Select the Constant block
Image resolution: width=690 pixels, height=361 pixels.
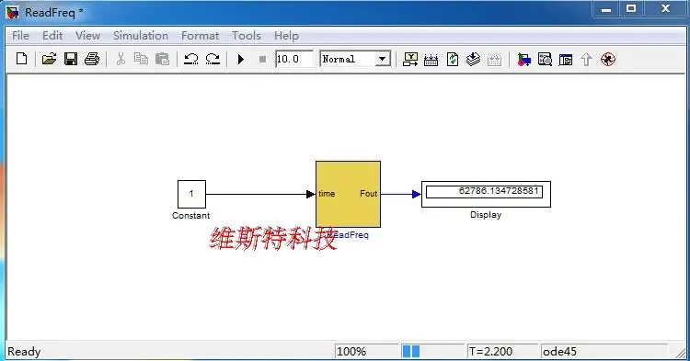191,194
